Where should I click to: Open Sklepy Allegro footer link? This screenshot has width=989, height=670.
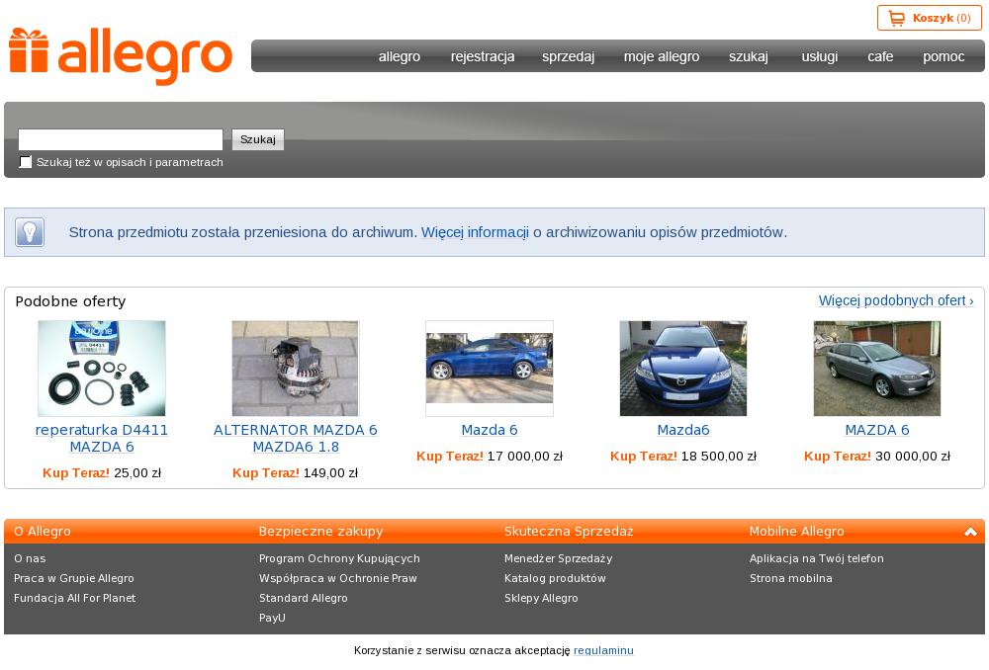point(541,598)
